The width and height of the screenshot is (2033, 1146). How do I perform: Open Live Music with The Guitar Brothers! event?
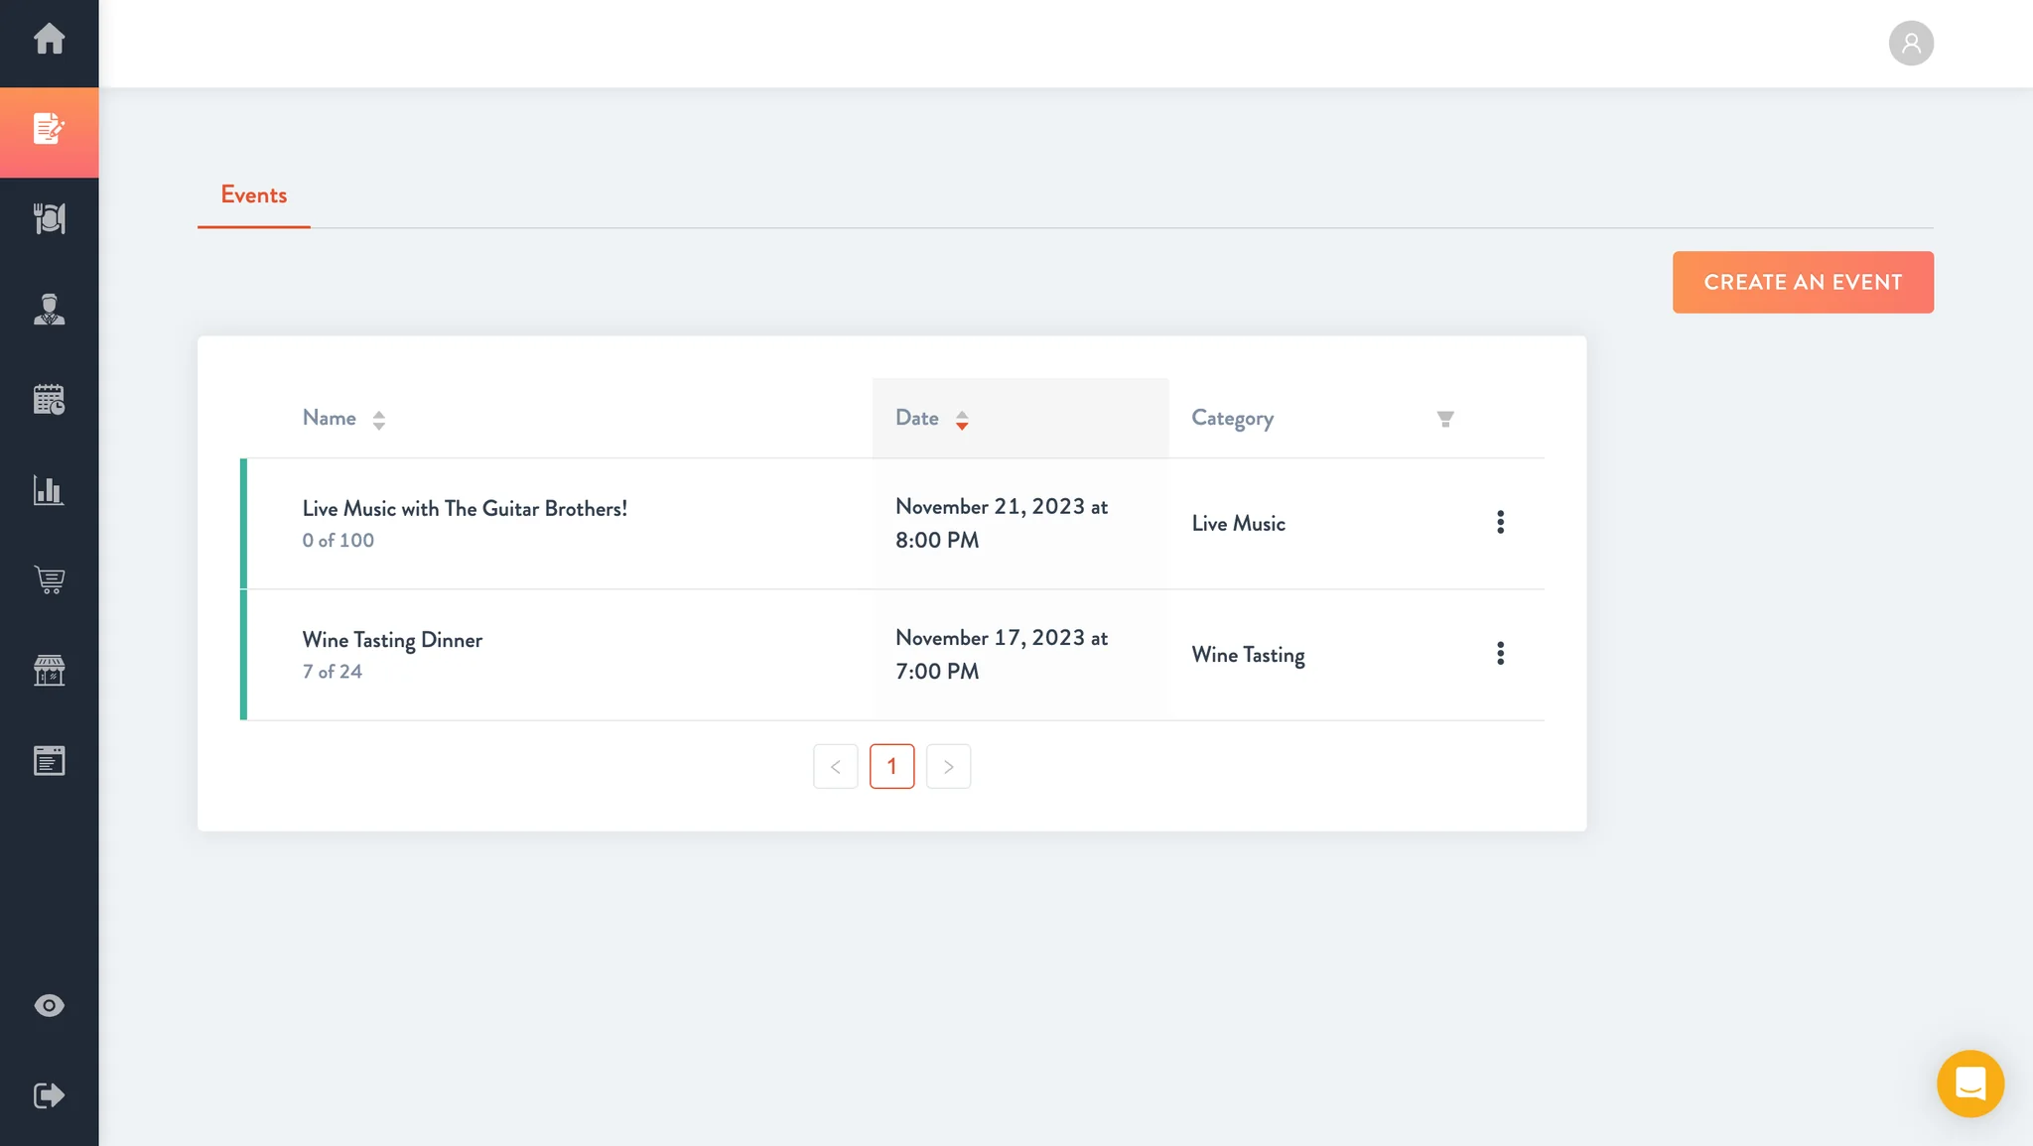pyautogui.click(x=465, y=509)
